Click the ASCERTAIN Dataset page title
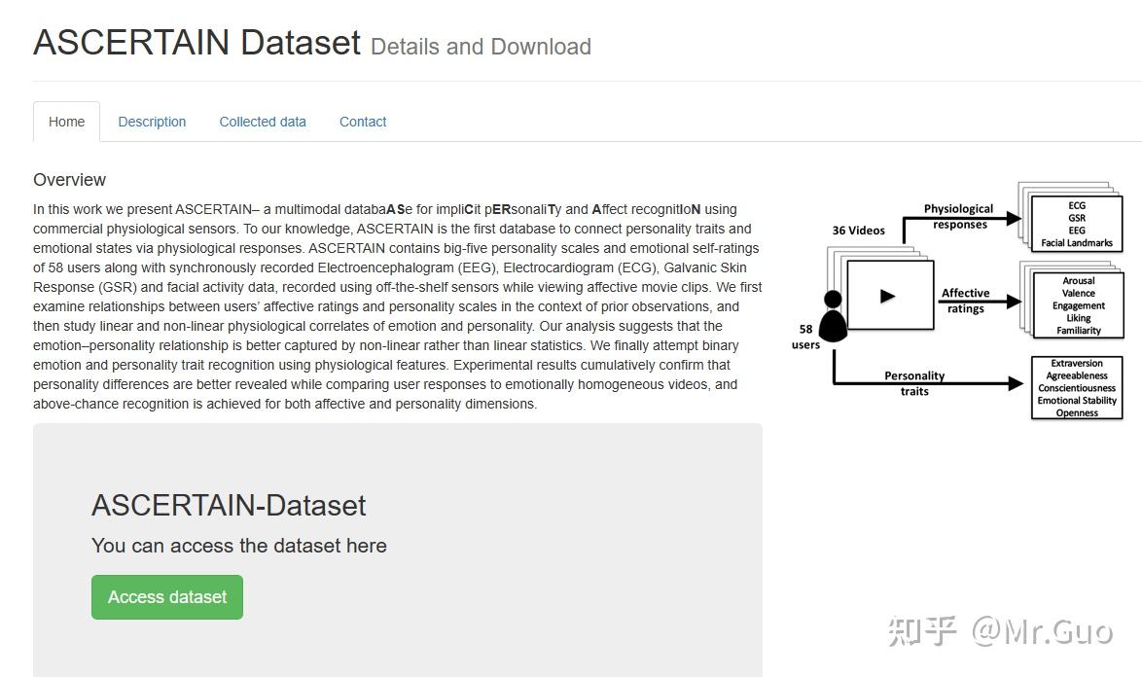 [x=197, y=42]
